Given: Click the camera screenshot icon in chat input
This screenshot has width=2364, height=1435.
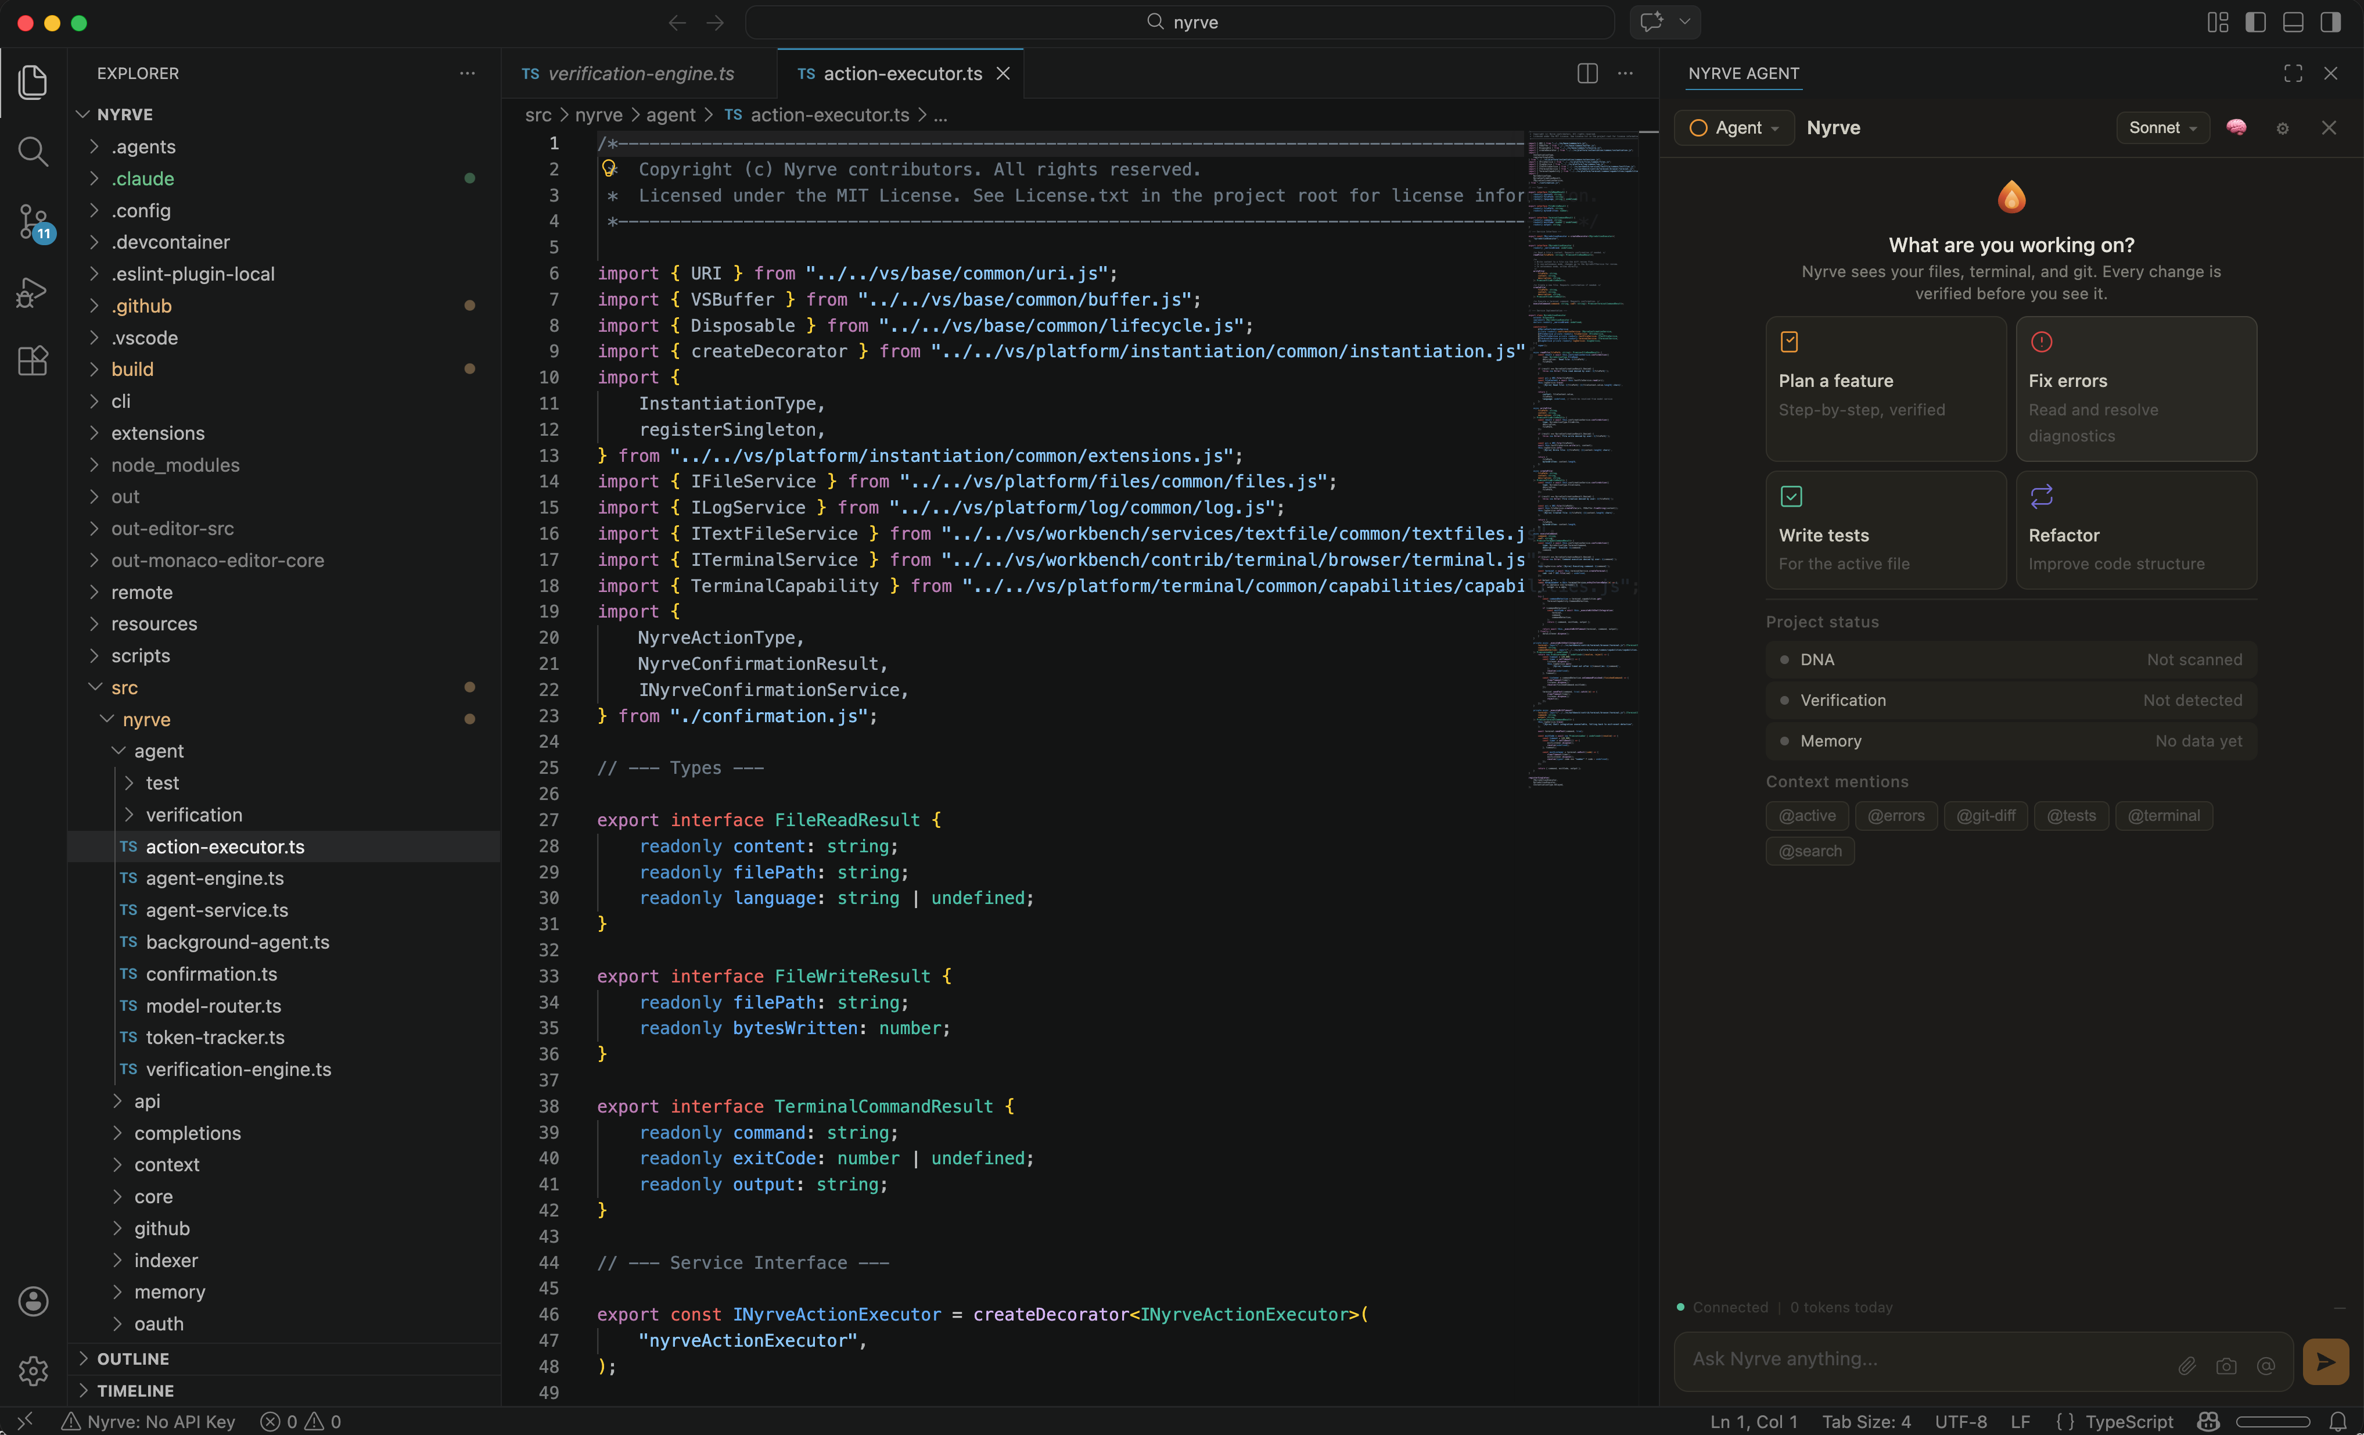Looking at the screenshot, I should pyautogui.click(x=2226, y=1365).
